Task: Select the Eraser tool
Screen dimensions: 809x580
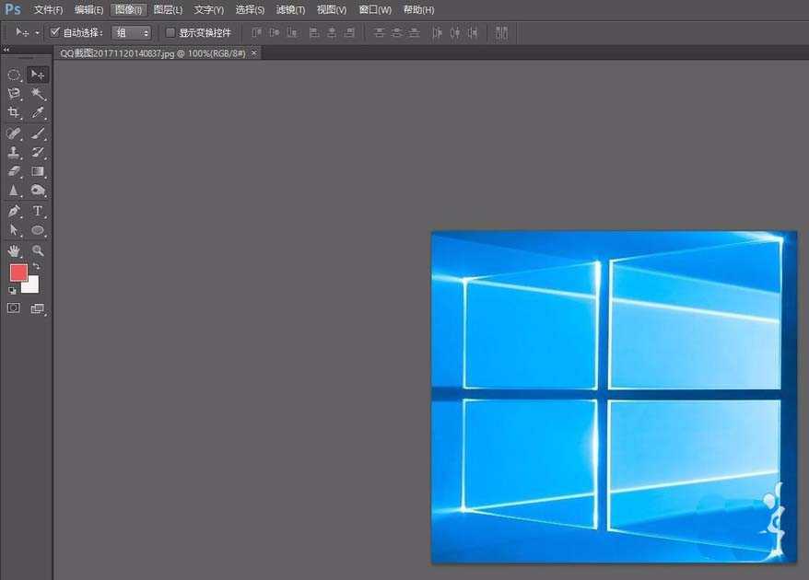Action: coord(14,172)
